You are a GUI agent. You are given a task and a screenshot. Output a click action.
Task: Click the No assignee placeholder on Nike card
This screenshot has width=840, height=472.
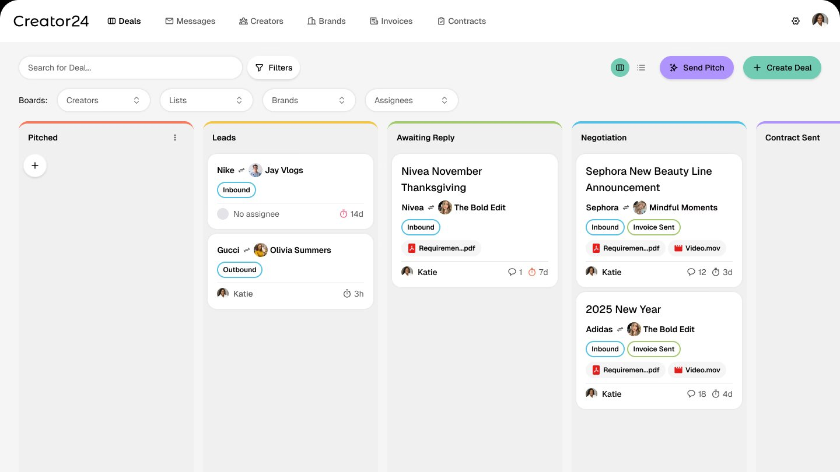click(248, 214)
